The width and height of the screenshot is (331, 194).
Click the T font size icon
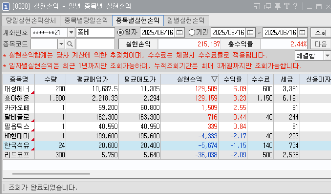pyautogui.click(x=287, y=6)
